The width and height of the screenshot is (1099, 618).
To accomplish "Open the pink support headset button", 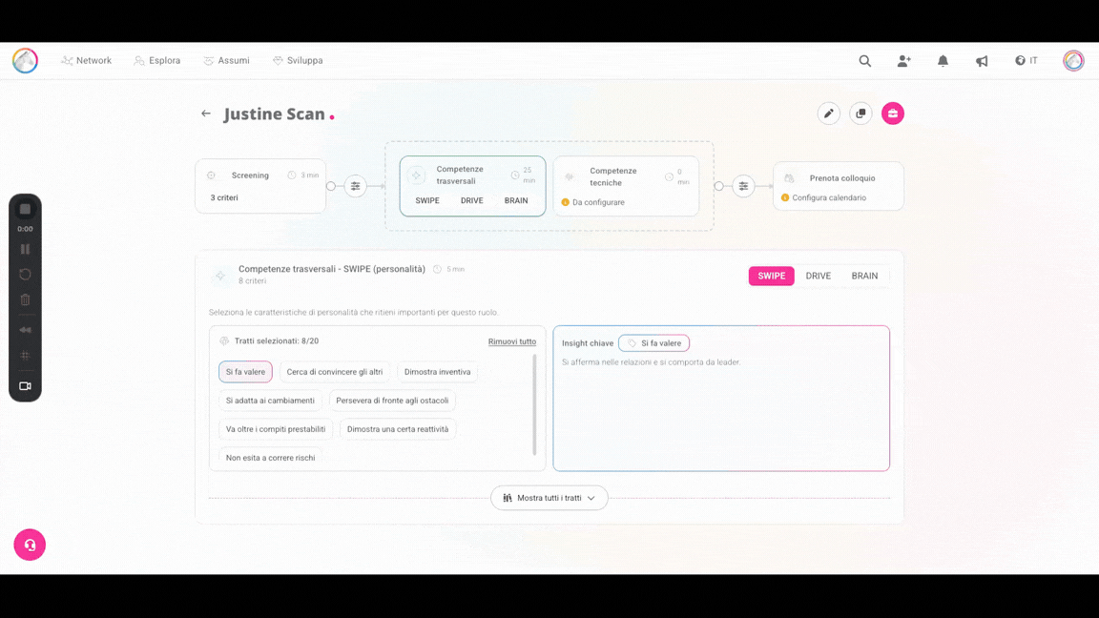I will pyautogui.click(x=30, y=545).
